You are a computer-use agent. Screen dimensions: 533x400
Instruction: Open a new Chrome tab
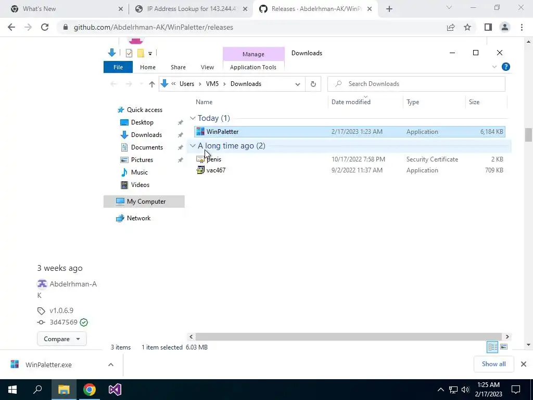(389, 9)
